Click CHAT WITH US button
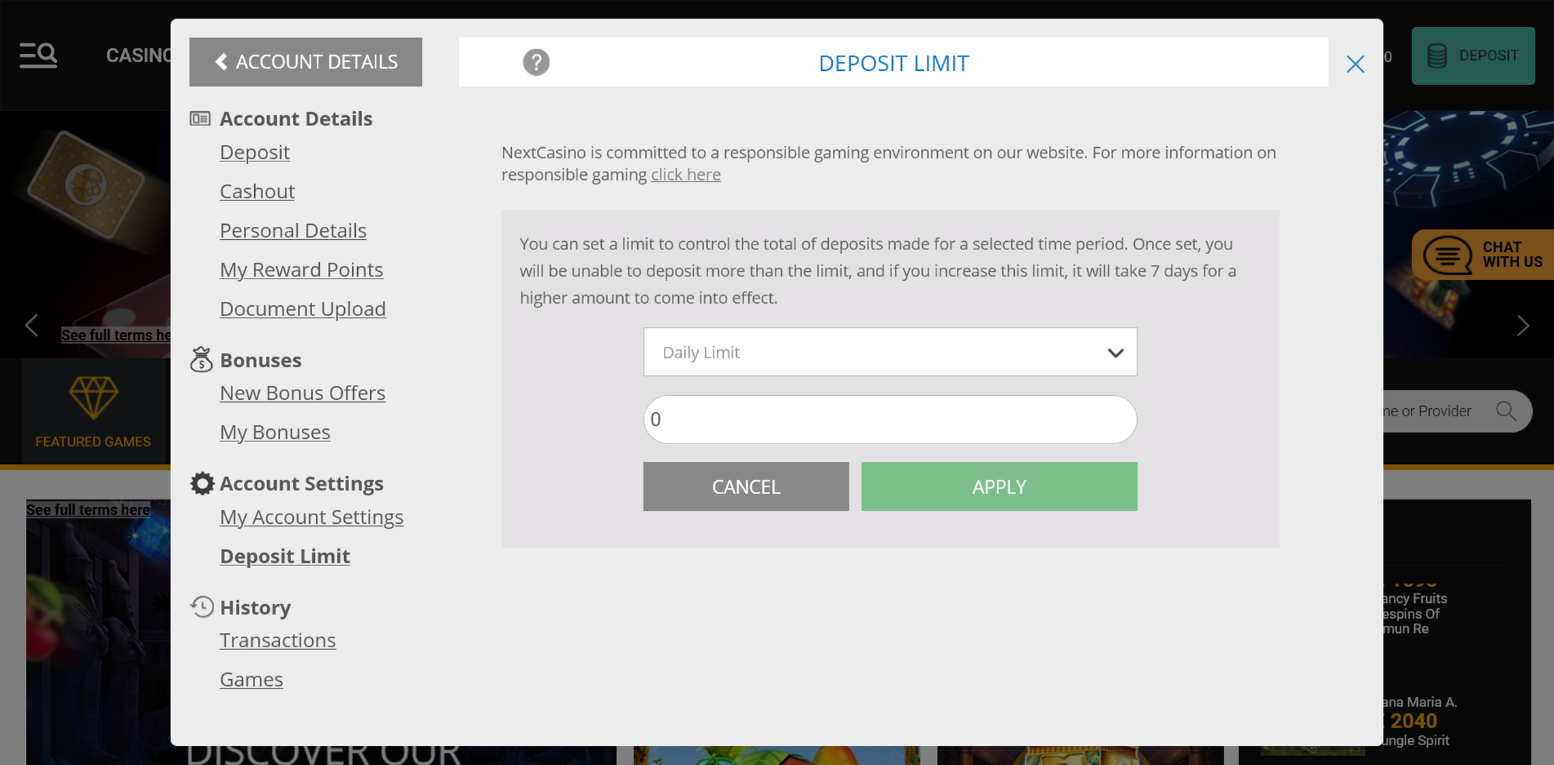The height and width of the screenshot is (765, 1554). tap(1483, 255)
